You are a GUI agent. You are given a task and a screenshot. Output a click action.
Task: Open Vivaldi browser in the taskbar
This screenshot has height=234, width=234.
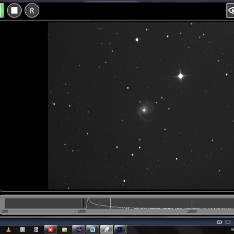pyautogui.click(x=50, y=229)
